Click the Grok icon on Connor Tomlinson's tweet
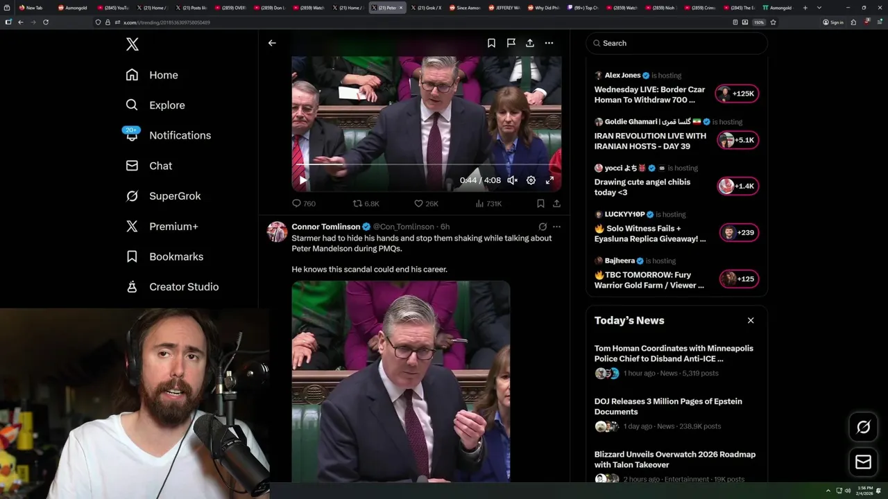 tap(543, 227)
